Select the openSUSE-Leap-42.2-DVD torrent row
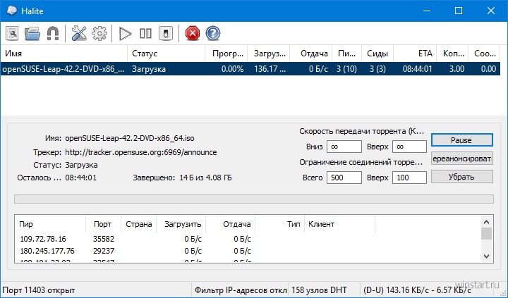 pos(250,69)
